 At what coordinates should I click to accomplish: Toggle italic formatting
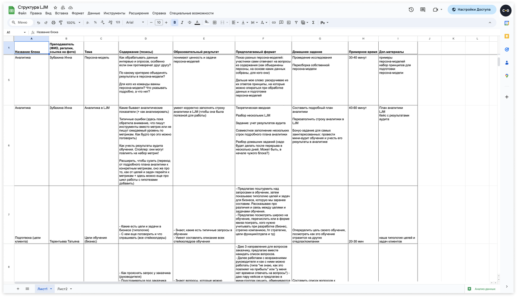pyautogui.click(x=182, y=22)
